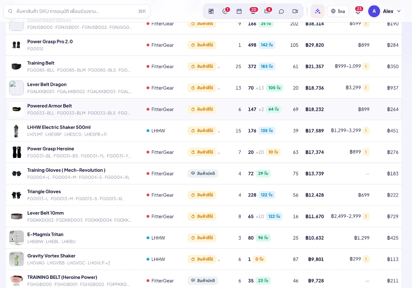Open the video camera icon
Viewport: 412px width, 288px height.
[295, 11]
